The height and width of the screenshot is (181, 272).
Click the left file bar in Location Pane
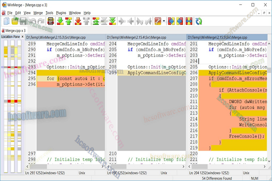pyautogui.click(x=6, y=106)
